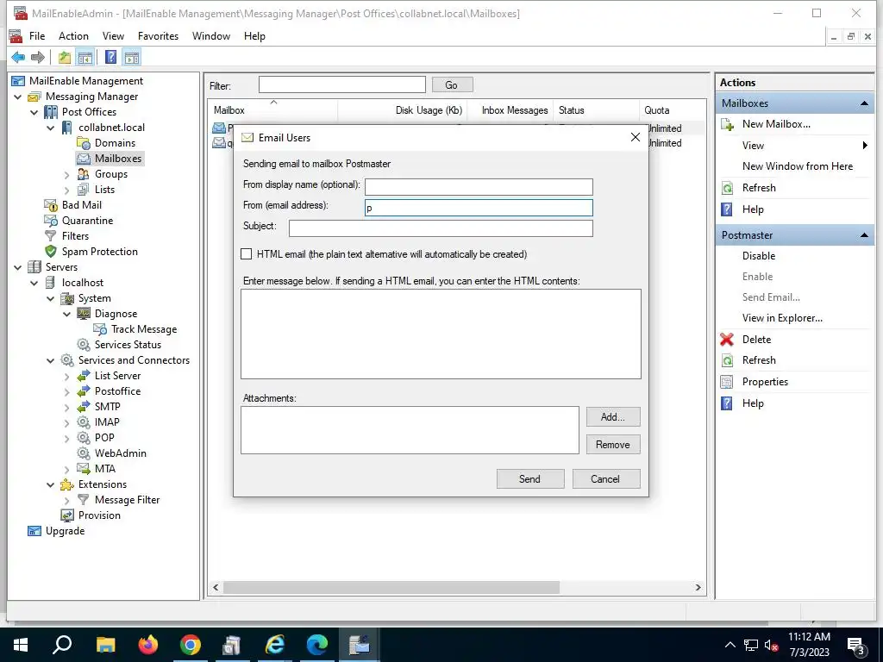Expand SMTP connector node
The width and height of the screenshot is (883, 662).
[67, 407]
